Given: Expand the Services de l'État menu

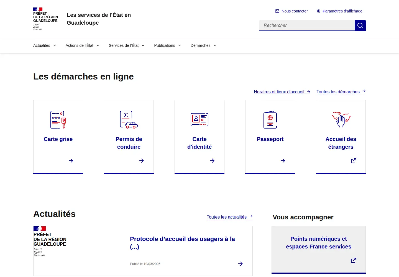Looking at the screenshot, I should coord(127,45).
